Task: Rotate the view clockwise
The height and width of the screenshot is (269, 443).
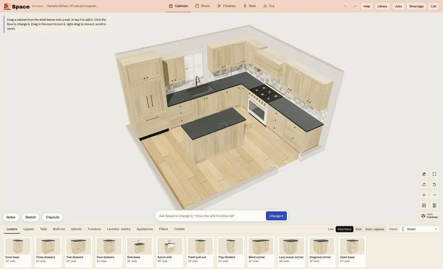Action: [x=424, y=185]
